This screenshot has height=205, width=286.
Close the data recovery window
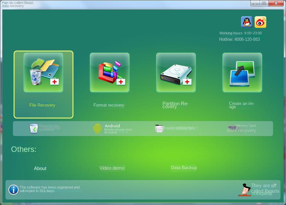[x=276, y=4]
